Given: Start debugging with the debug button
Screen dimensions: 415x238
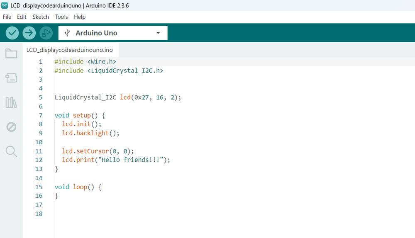Looking at the screenshot, I should coord(46,33).
